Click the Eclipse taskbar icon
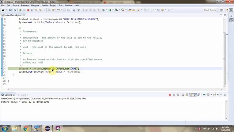234x132 pixels. point(48,129)
